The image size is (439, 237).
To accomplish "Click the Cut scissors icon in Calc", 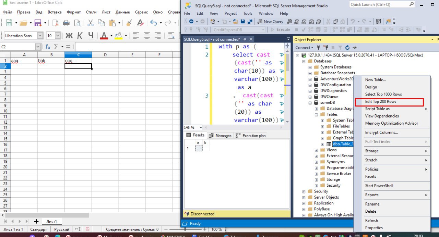I will coord(91,23).
